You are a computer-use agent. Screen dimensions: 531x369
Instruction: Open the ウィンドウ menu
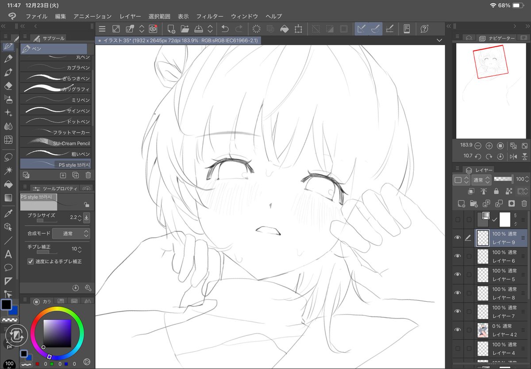pos(244,16)
